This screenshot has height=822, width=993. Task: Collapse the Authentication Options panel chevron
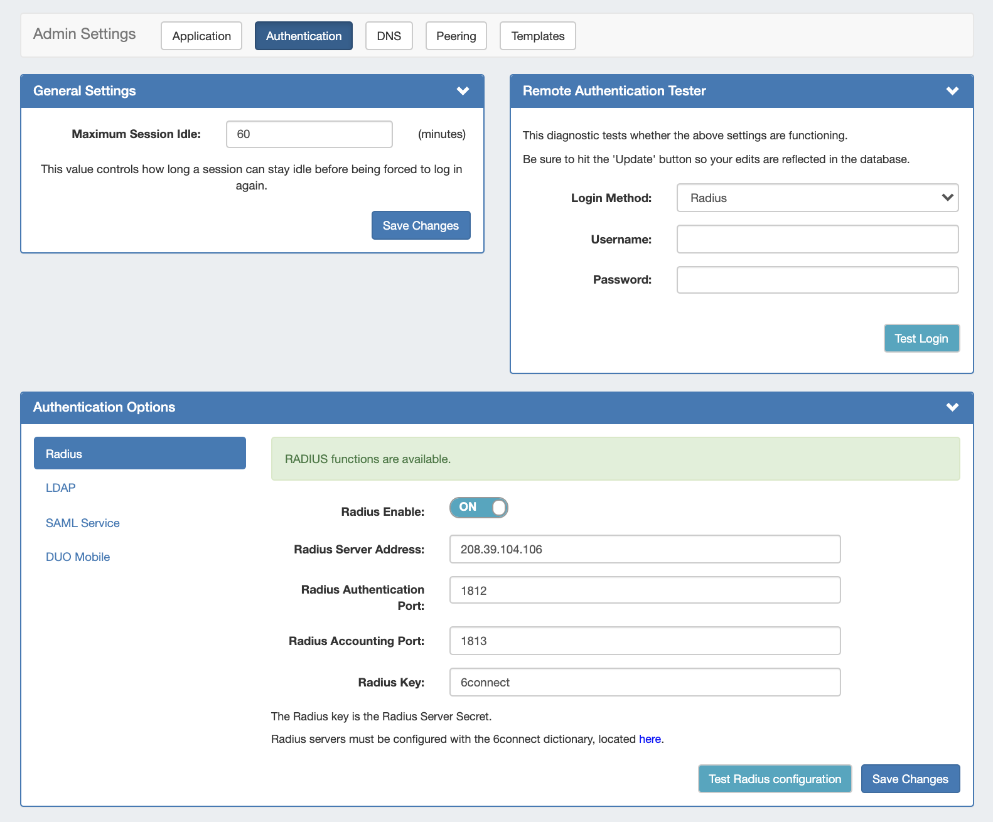tap(952, 407)
